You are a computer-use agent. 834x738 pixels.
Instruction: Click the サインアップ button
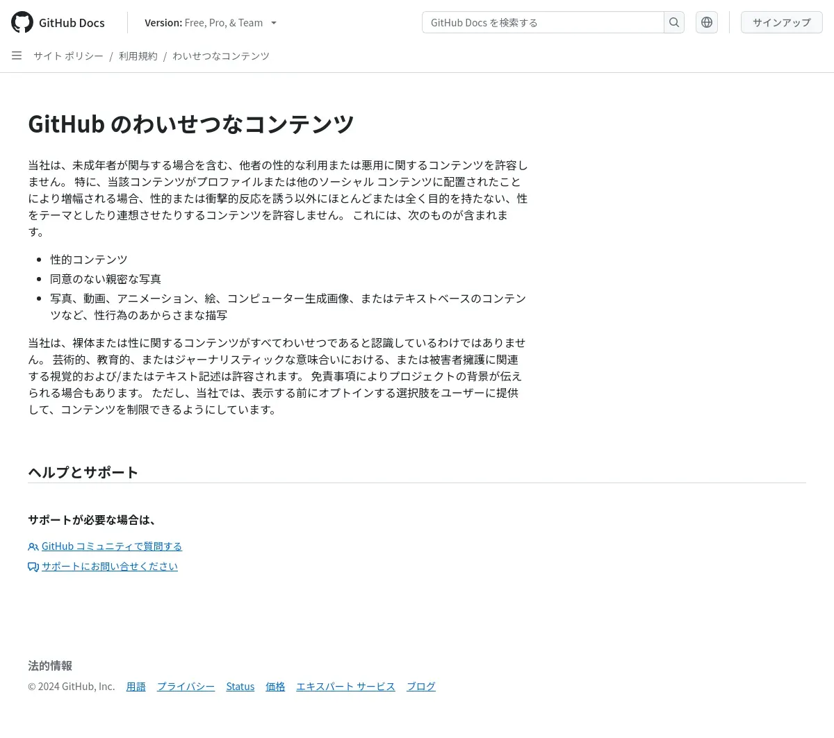point(782,22)
